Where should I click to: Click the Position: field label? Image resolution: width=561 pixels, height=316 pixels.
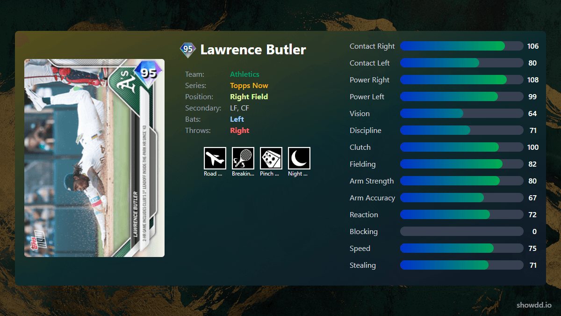click(x=199, y=96)
